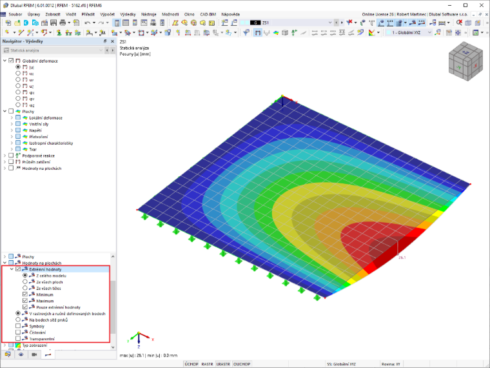
Task: Open the Výpočet menu
Action: pyautogui.click(x=107, y=14)
